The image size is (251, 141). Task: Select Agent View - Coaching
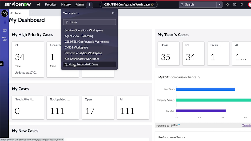pyautogui.click(x=79, y=36)
